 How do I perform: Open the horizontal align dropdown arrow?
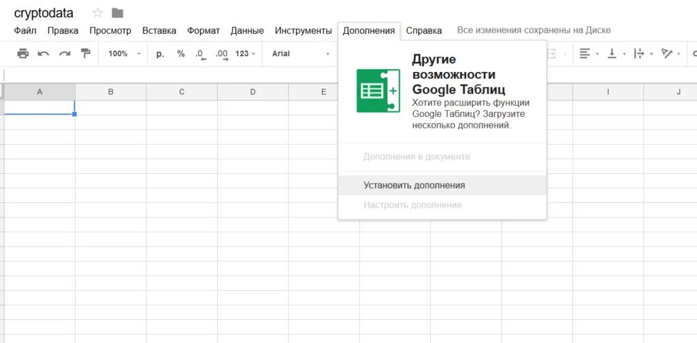(597, 54)
